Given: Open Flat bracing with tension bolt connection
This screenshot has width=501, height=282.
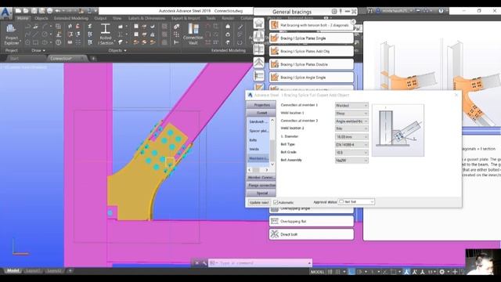Looking at the screenshot, I should pos(312,25).
